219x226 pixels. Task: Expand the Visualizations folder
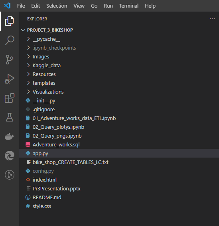pos(28,92)
